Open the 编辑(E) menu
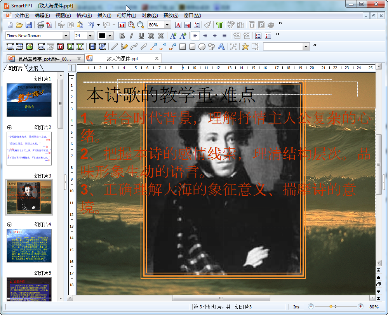 [42, 15]
